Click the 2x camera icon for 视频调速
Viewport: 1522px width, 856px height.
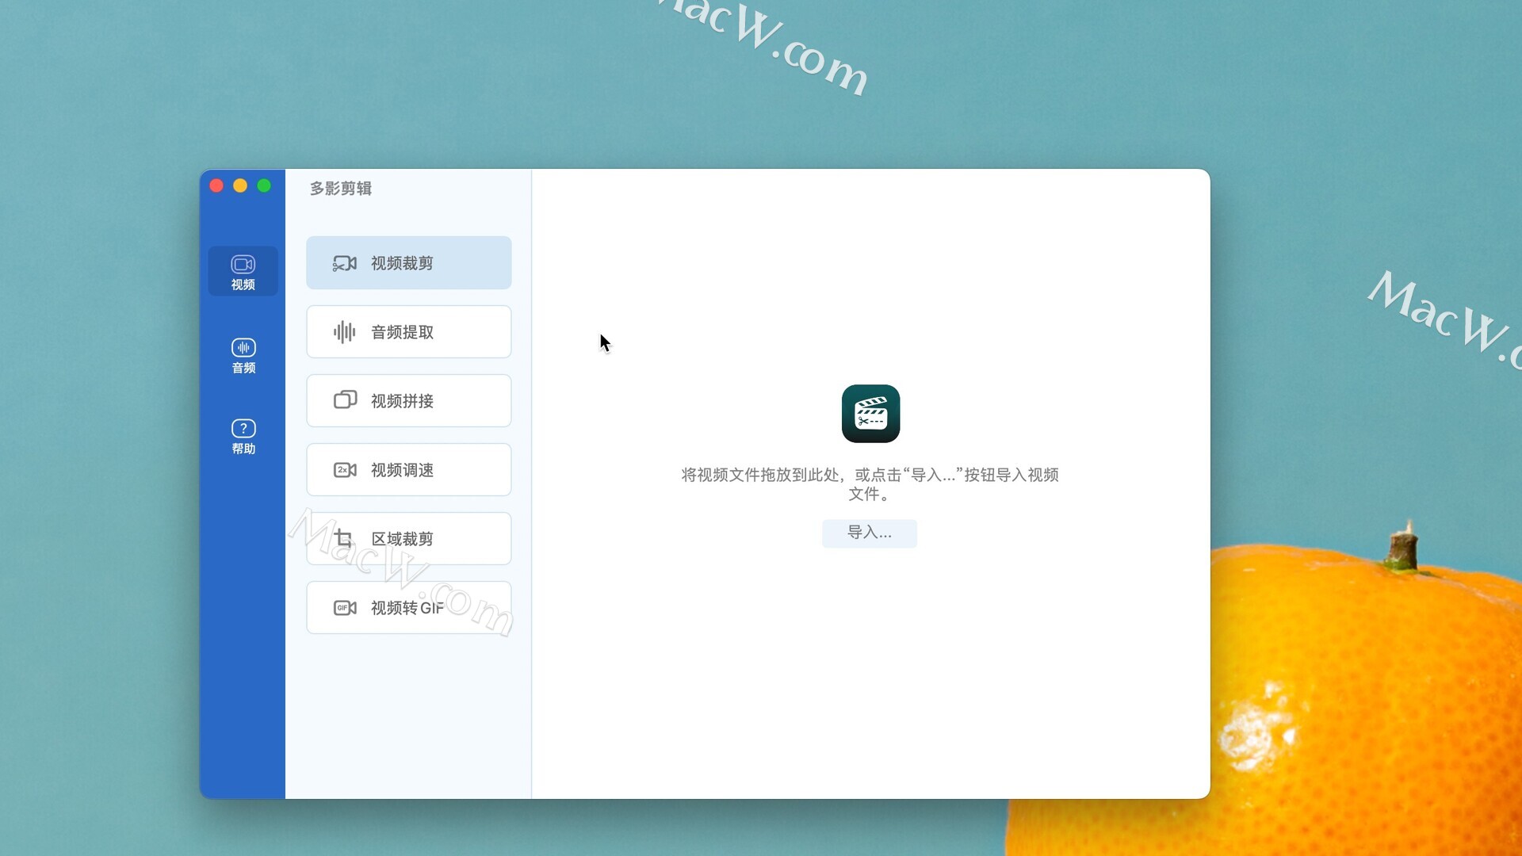pos(345,470)
